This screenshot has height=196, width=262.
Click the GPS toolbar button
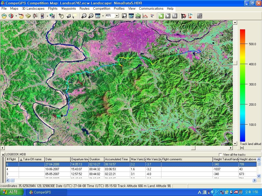point(200,16)
